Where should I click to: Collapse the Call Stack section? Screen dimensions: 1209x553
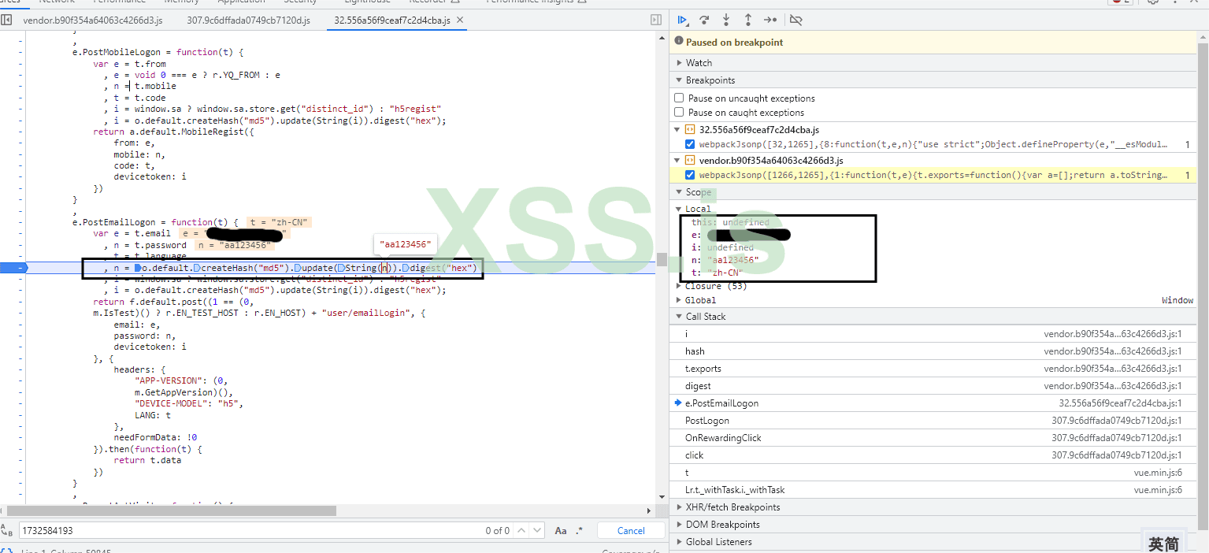679,317
